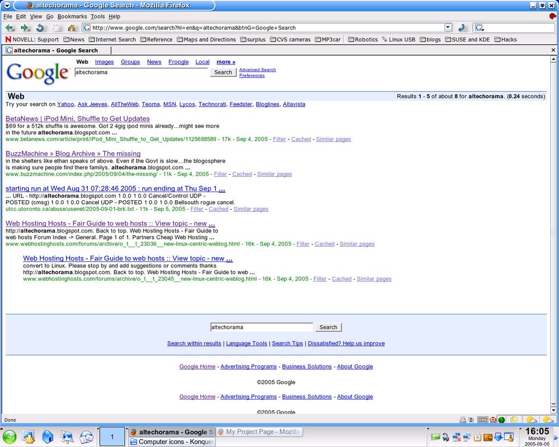Click the Firefox URL address field

pos(267,28)
